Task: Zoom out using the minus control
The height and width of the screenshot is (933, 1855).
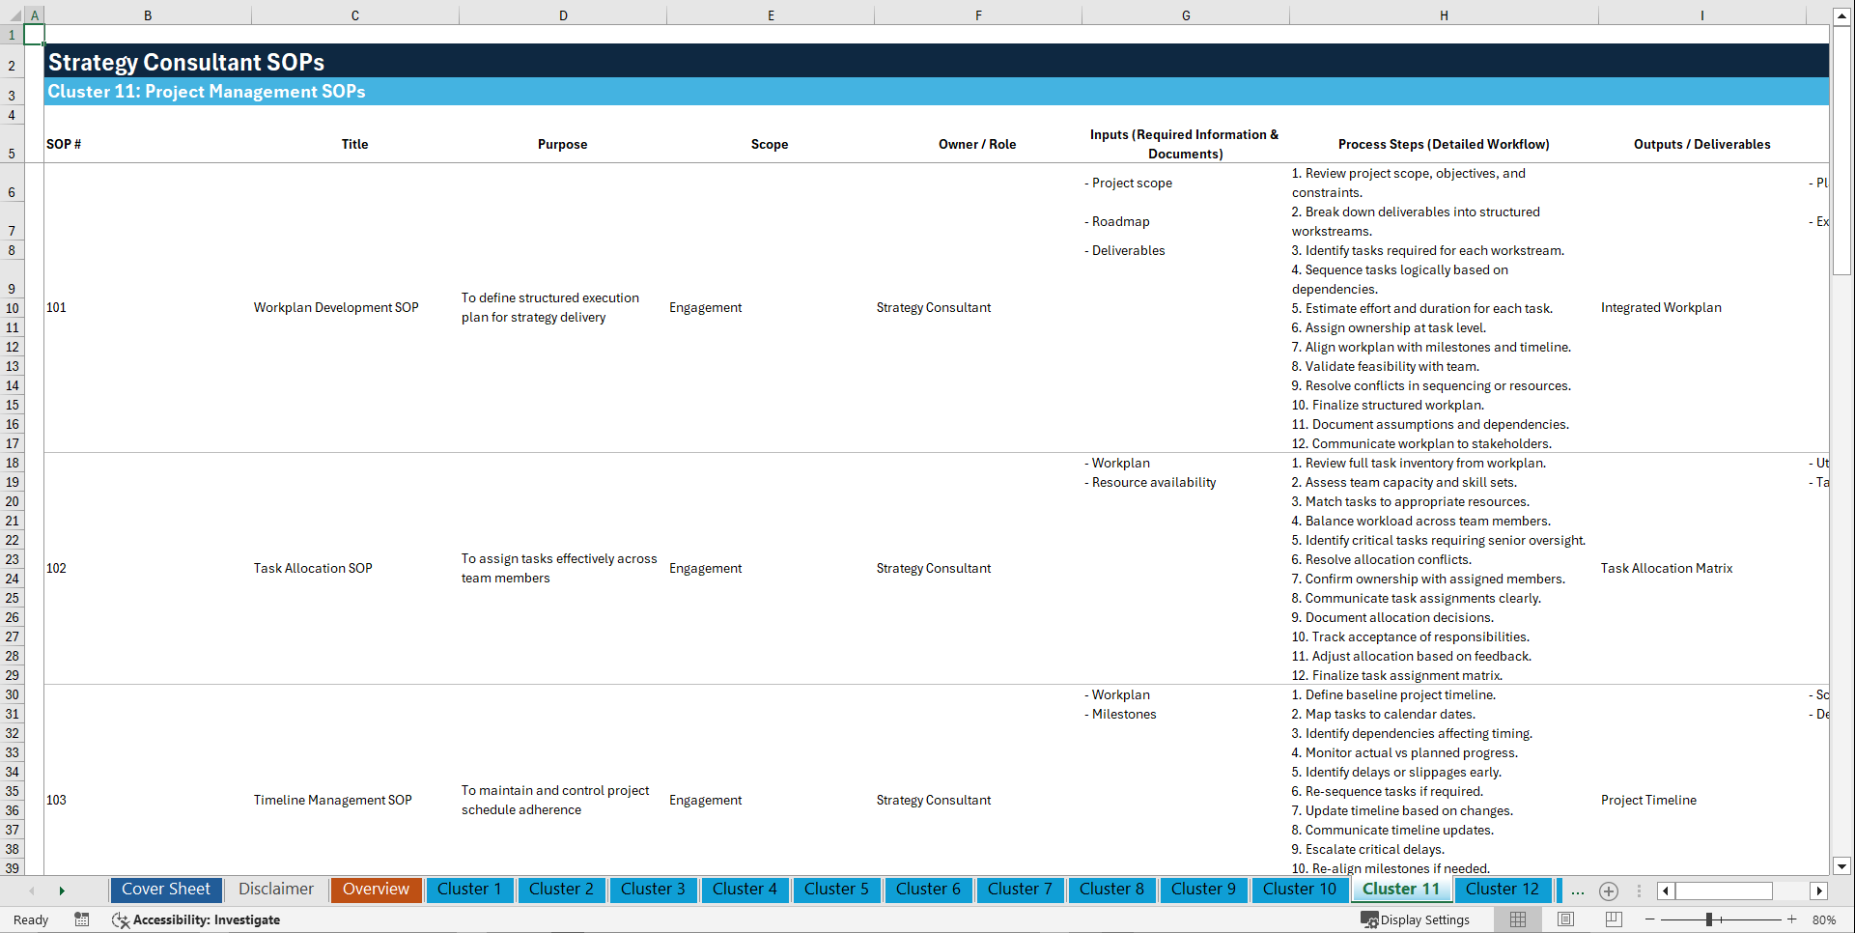Action: point(1650,919)
